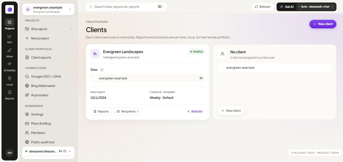The image size is (343, 162).
Task: Open the Members page
Action: 48,133
